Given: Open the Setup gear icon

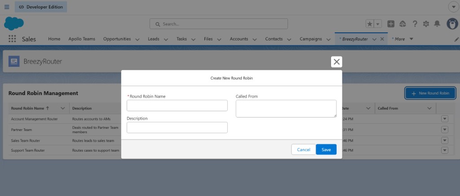Looking at the screenshot, I should (x=426, y=24).
